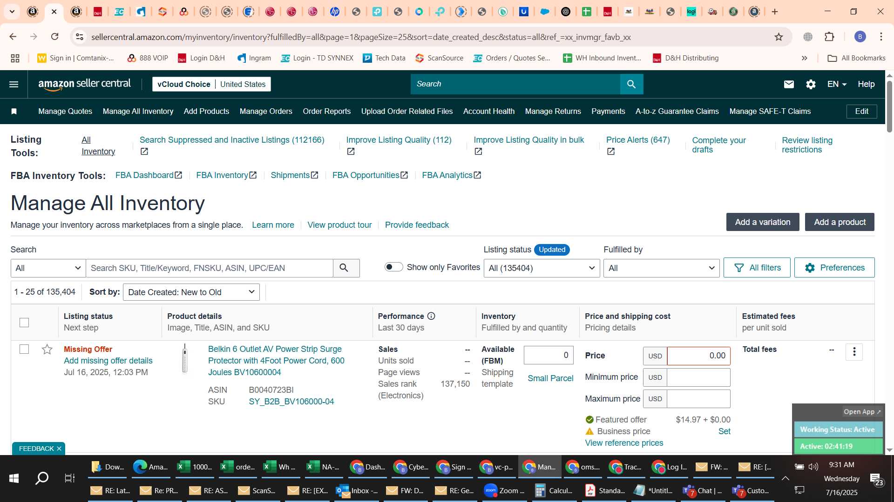The height and width of the screenshot is (502, 894).
Task: Toggle Show only Favorites switch
Action: pos(393,267)
